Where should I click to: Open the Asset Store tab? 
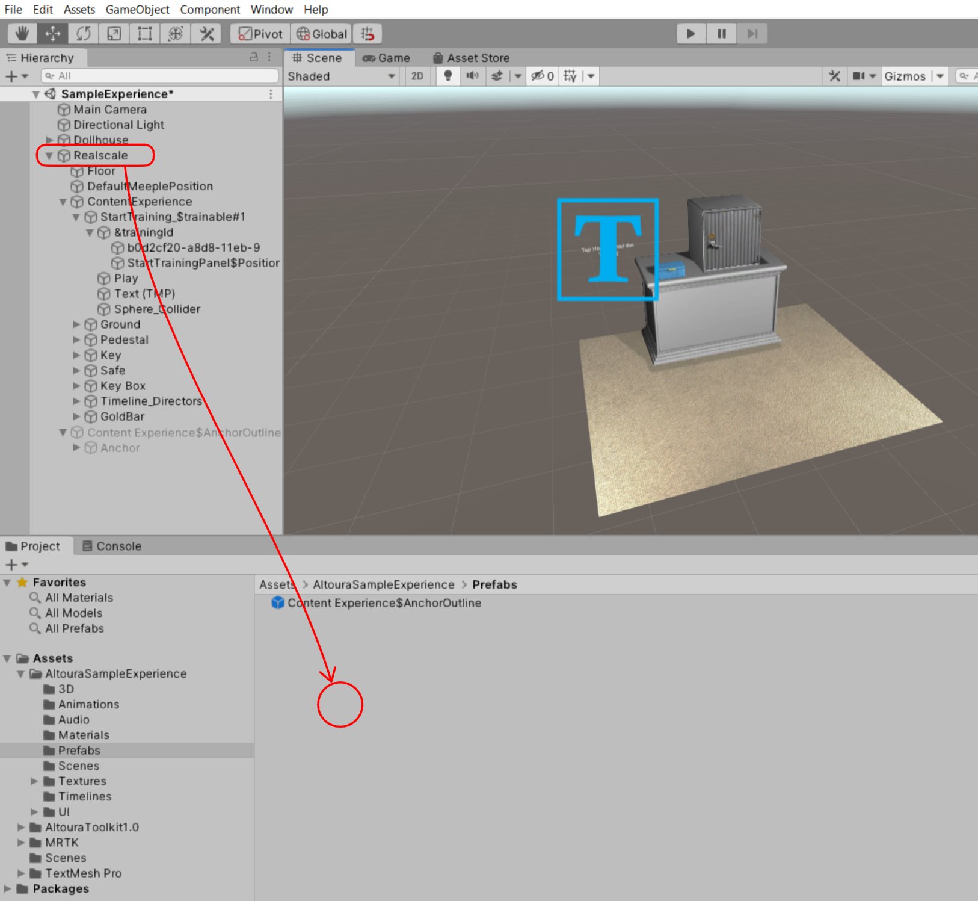pos(472,58)
